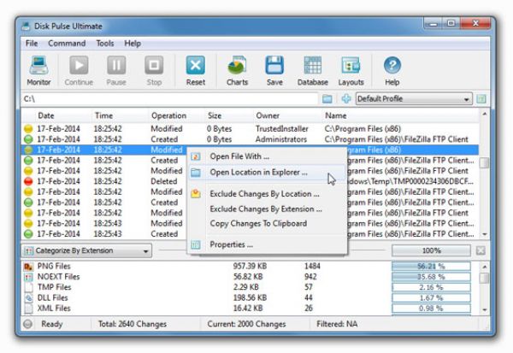Image resolution: width=513 pixels, height=353 pixels.
Task: Open the Charts tool
Action: point(237,67)
